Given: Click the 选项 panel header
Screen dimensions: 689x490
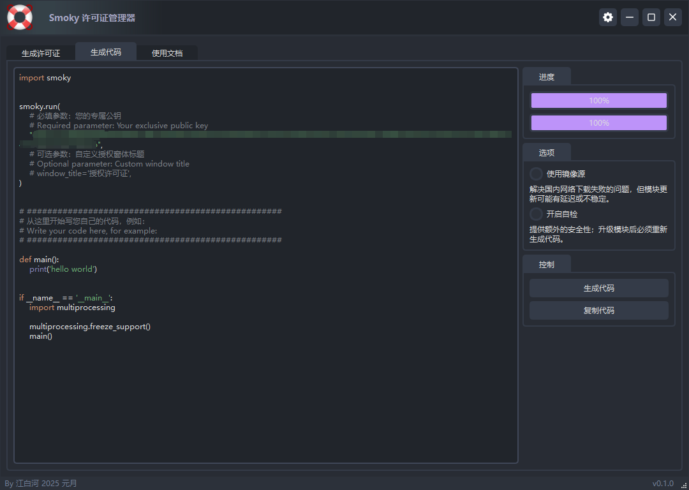Looking at the screenshot, I should pyautogui.click(x=547, y=153).
